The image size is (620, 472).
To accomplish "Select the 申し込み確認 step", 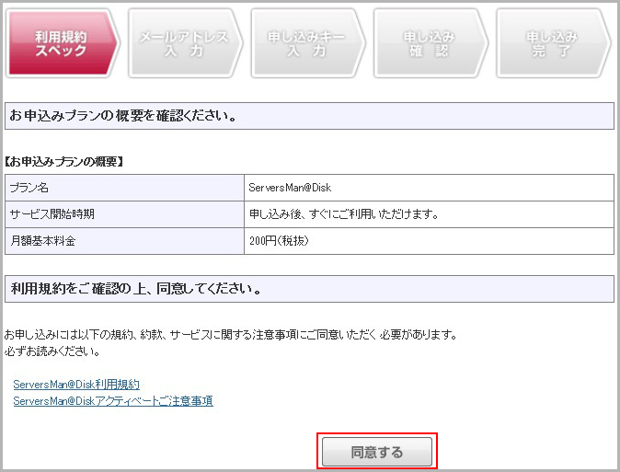I will click(429, 43).
